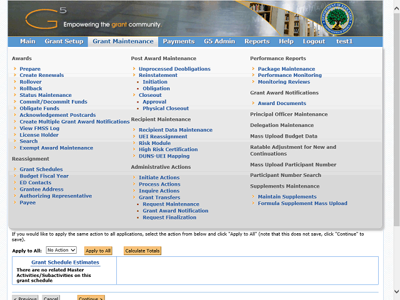Open Status Maintenance

pos(46,95)
